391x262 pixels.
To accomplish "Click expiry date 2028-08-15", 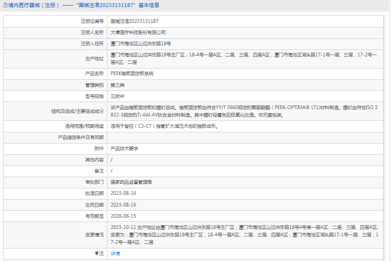I will click(x=124, y=216).
